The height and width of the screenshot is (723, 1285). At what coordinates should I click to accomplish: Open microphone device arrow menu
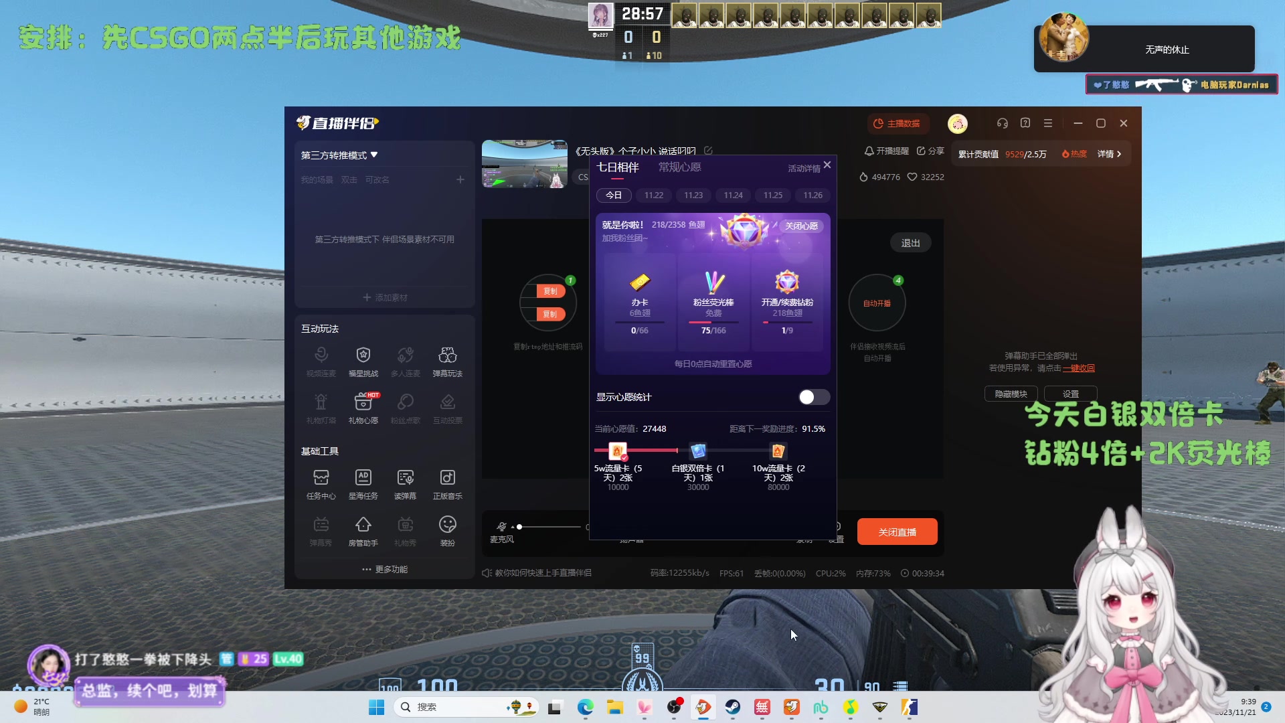(513, 528)
